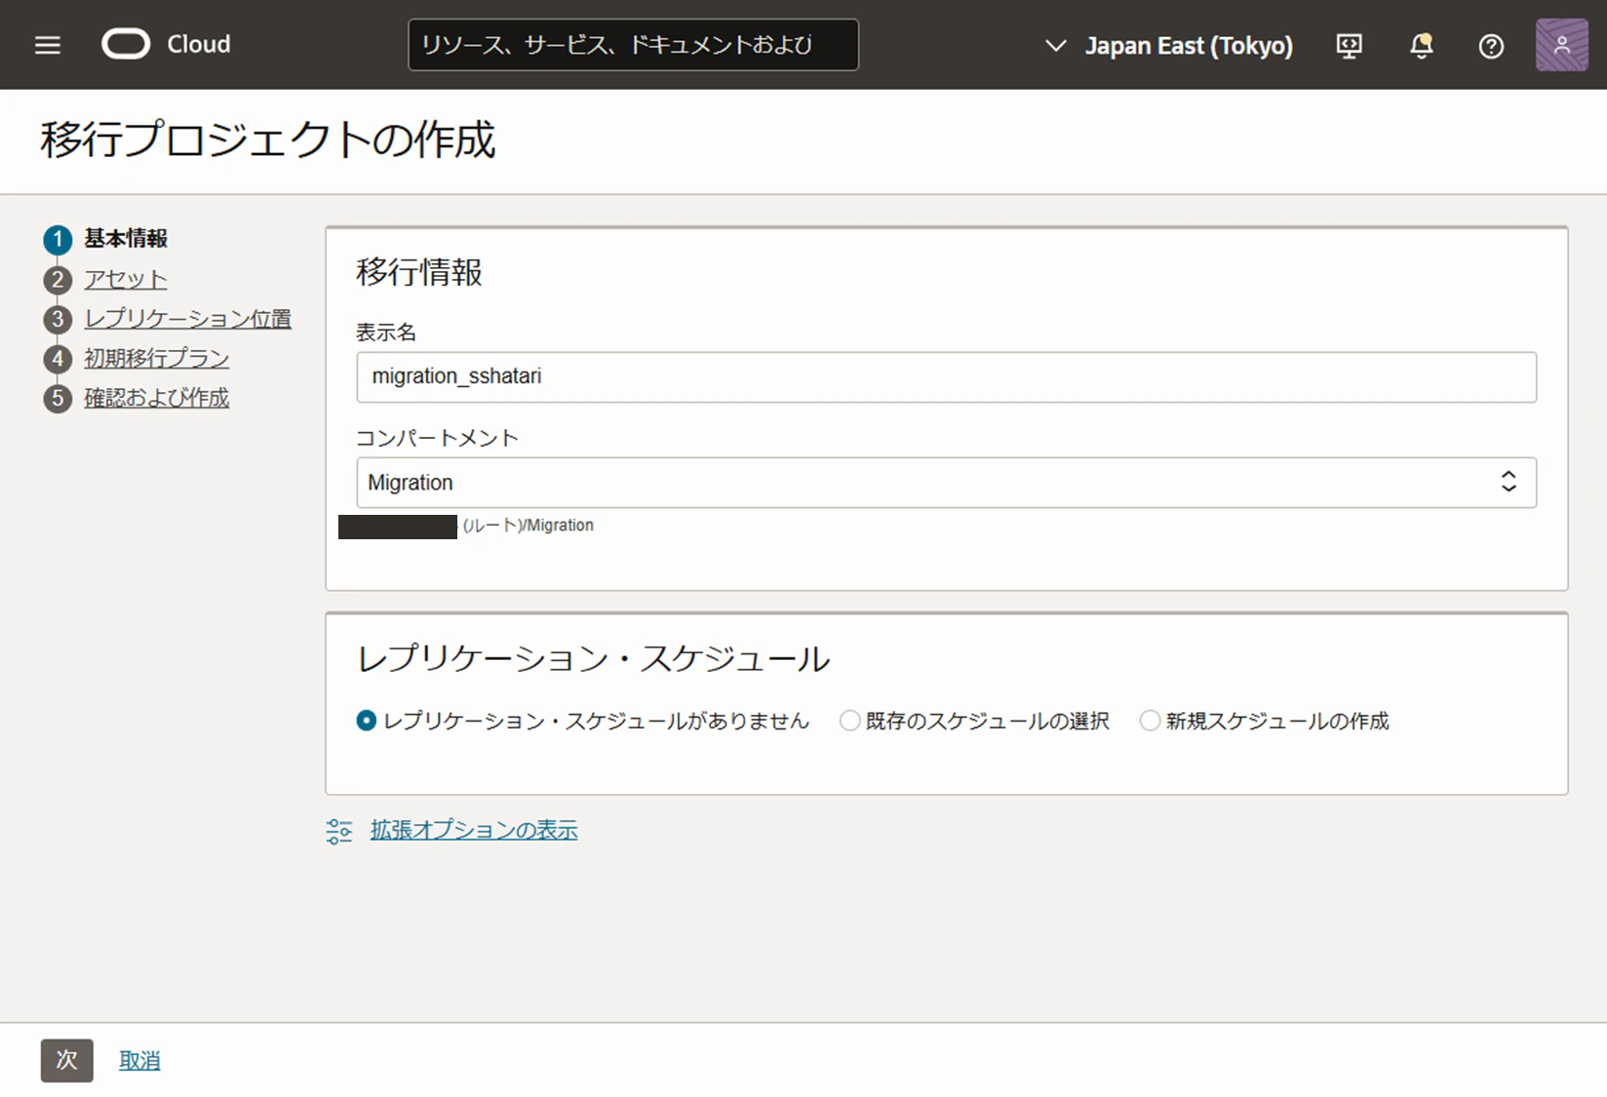The width and height of the screenshot is (1607, 1097).
Task: Open the hamburger navigation menu
Action: pyautogui.click(x=48, y=45)
